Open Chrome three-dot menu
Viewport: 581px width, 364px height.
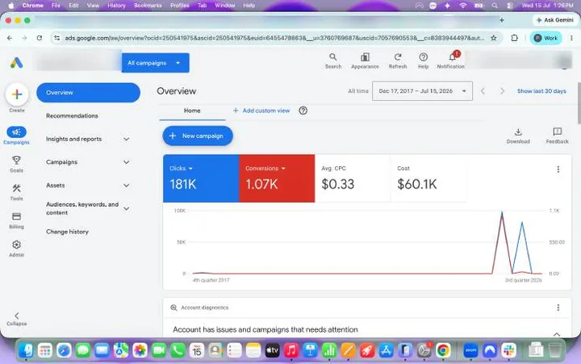[x=572, y=38]
